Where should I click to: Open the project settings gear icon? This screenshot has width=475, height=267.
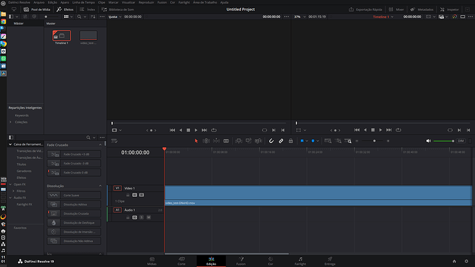click(x=466, y=261)
